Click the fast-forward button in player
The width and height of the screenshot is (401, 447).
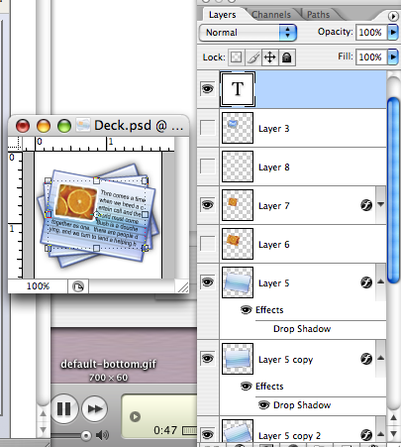point(94,409)
